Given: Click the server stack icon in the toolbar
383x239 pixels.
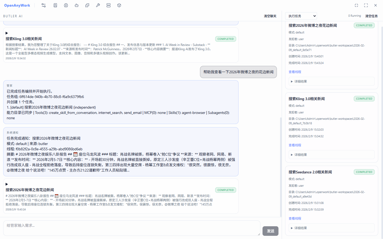Looking at the screenshot, I should [108, 5].
